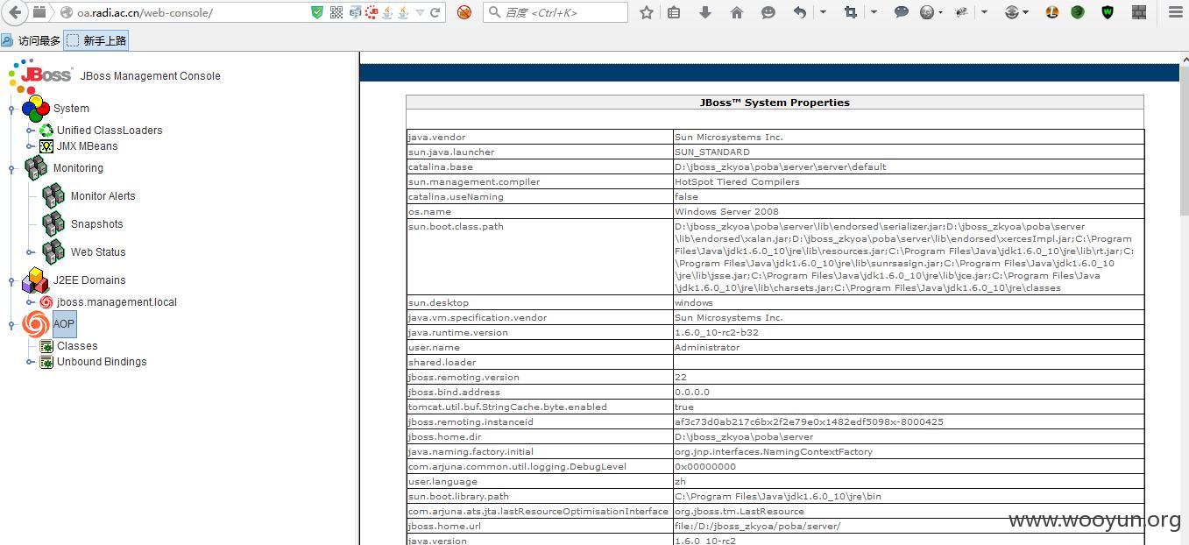Select System in the tree
Image resolution: width=1189 pixels, height=545 pixels.
click(71, 109)
